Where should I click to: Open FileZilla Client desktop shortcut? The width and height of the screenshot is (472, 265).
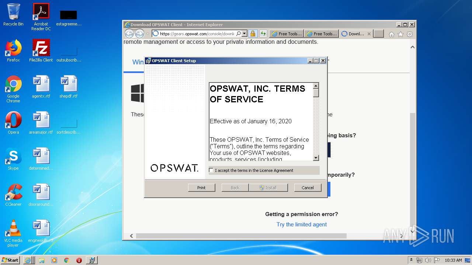(41, 51)
